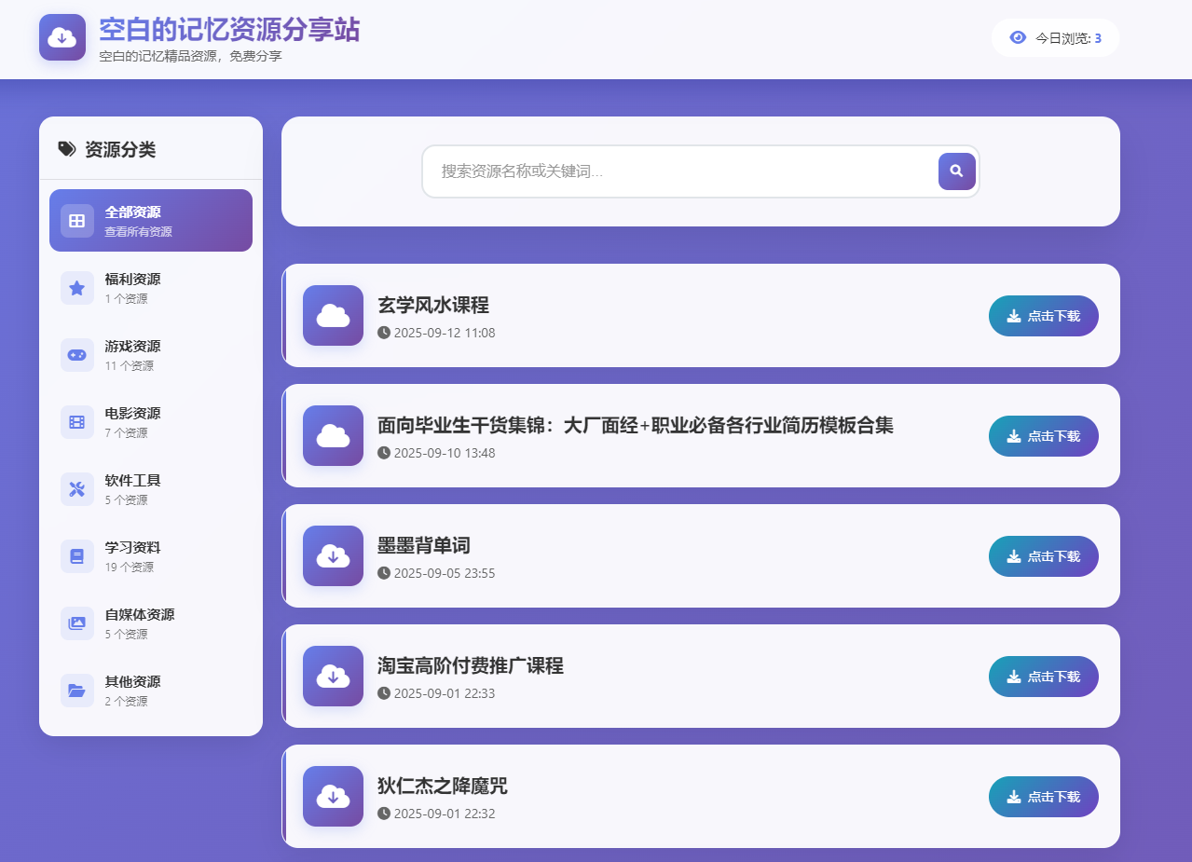Open download for 墨墨背单词
The height and width of the screenshot is (862, 1192).
pos(1043,555)
